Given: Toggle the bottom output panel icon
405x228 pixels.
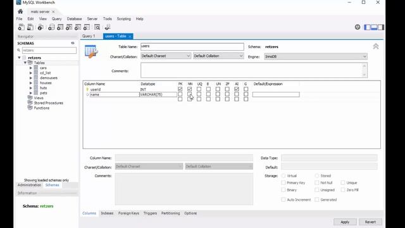Looking at the screenshot, I should (x=374, y=27).
